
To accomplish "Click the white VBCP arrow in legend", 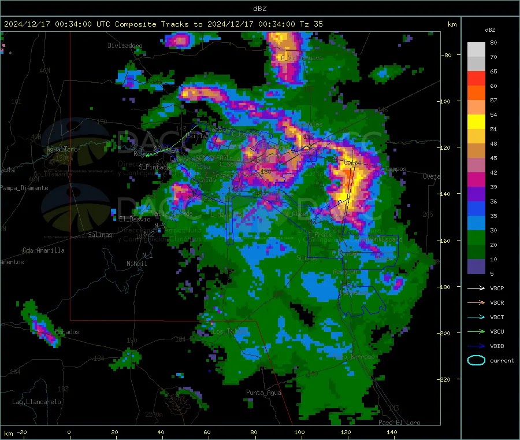I will coord(476,288).
